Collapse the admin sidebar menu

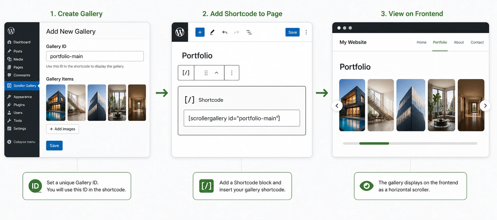click(x=21, y=142)
